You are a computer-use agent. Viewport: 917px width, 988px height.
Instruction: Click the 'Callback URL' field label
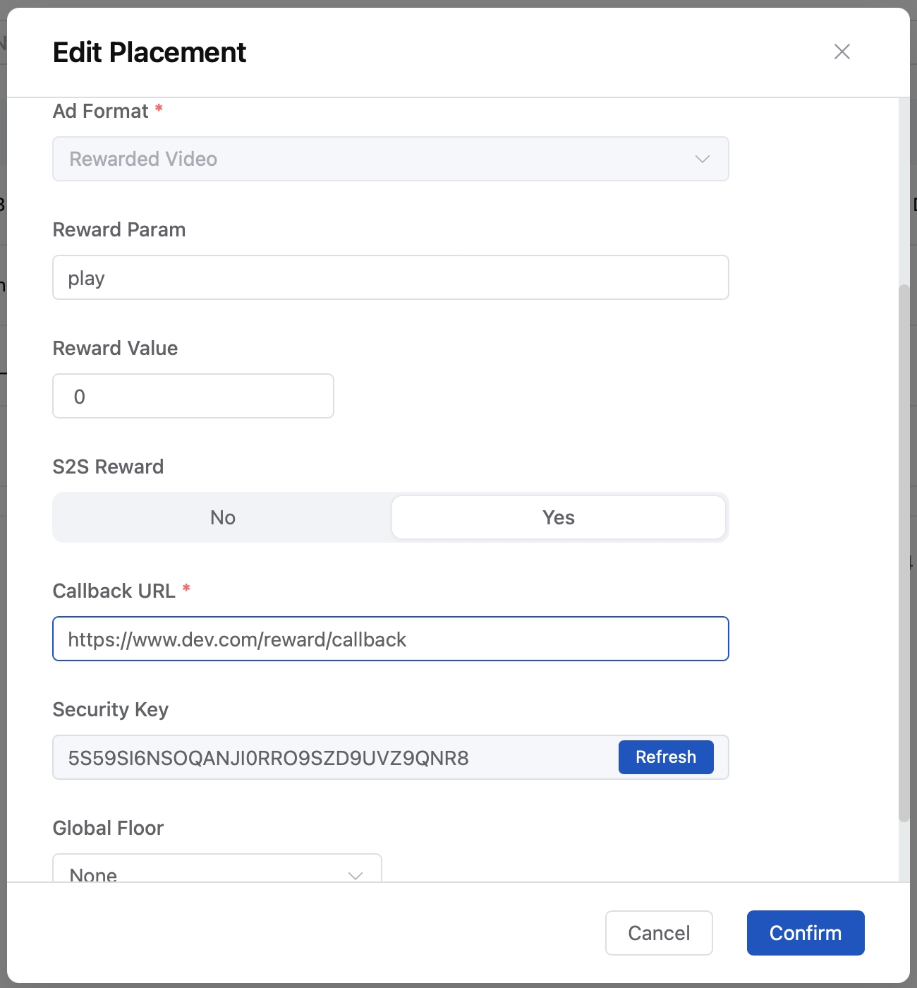tap(114, 591)
